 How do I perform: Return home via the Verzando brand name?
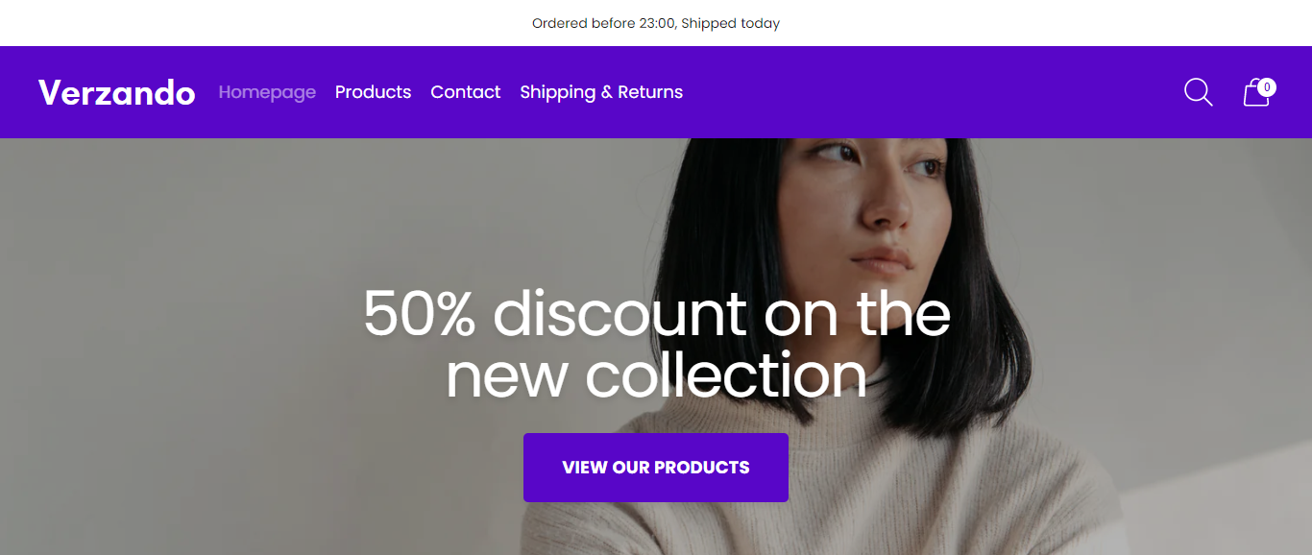116,92
